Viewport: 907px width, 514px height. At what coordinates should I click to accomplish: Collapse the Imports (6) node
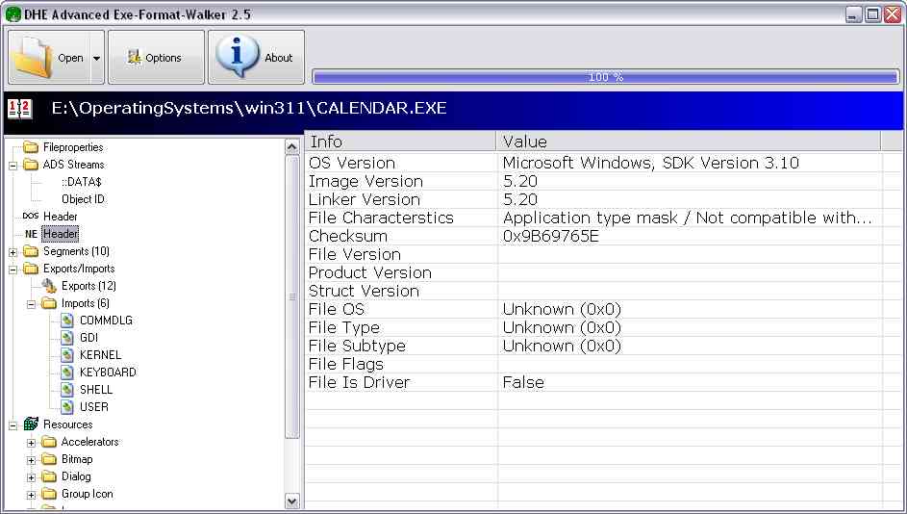coord(32,303)
